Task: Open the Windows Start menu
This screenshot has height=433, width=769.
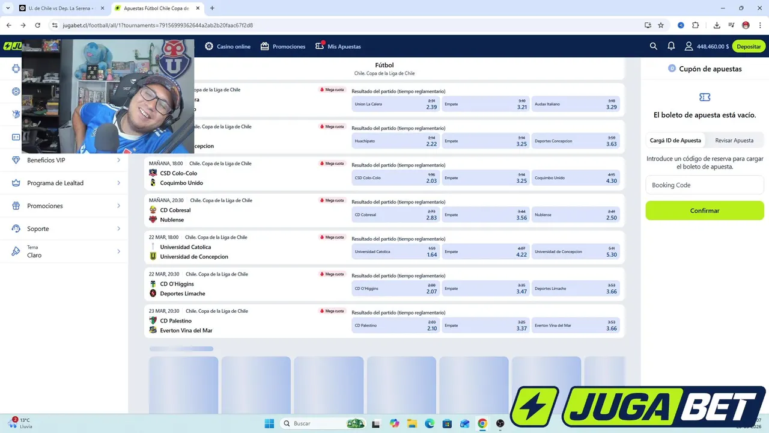Action: point(269,423)
